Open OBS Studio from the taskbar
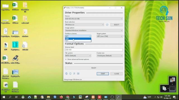Viewport: 179px width, 100px height. [112, 97]
